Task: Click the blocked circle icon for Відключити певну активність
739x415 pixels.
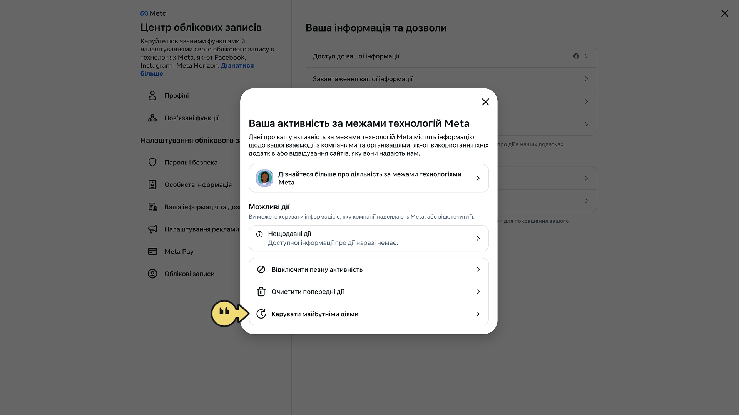Action: point(261,269)
